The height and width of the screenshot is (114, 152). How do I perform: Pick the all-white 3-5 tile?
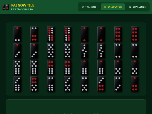(68, 84)
